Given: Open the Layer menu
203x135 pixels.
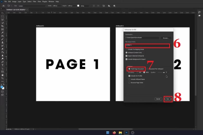Looking at the screenshot, I should point(20,2).
